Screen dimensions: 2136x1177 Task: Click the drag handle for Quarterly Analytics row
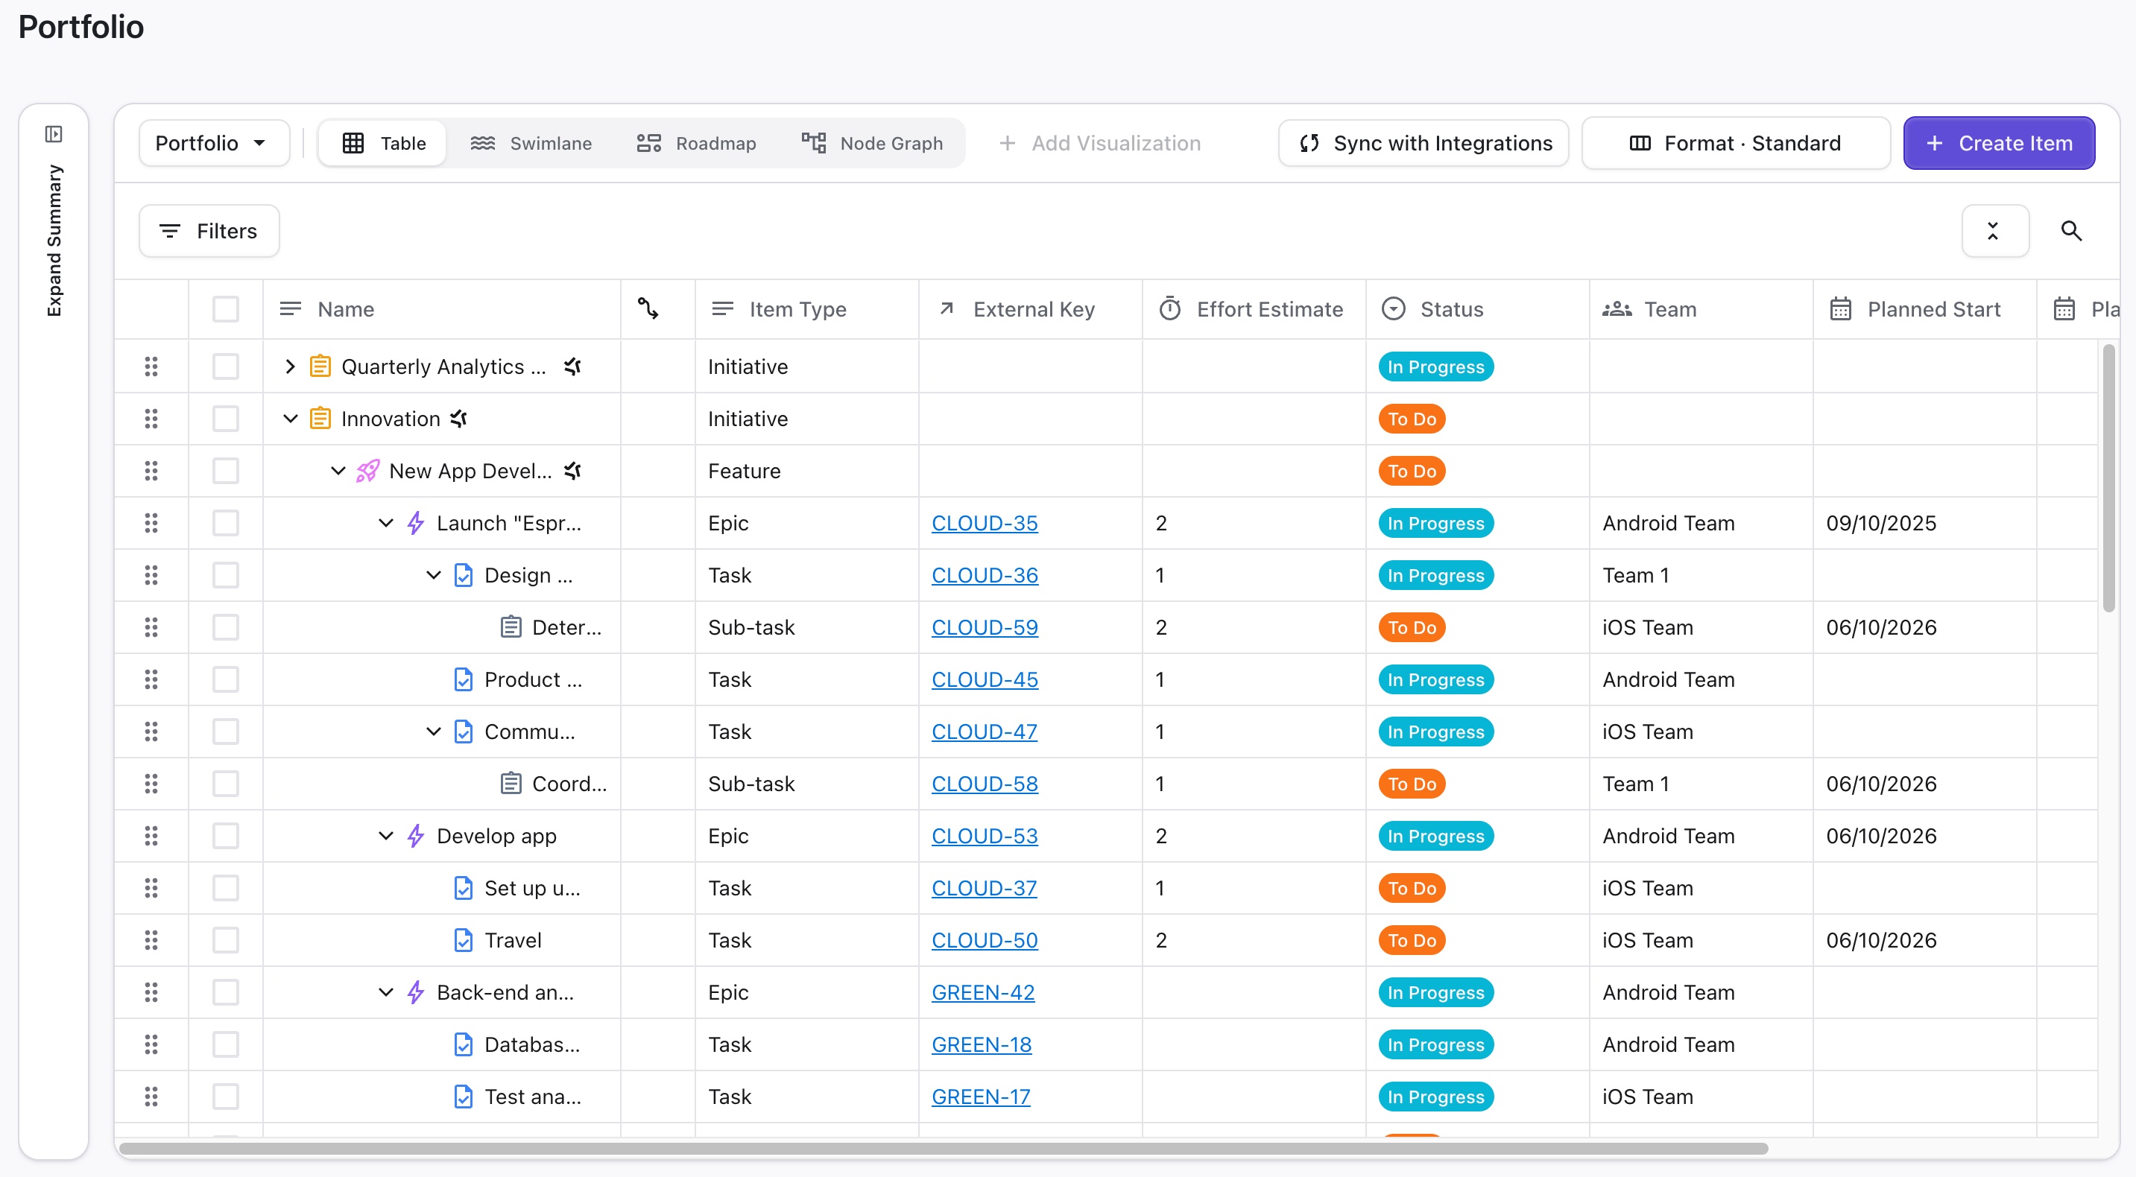coord(151,367)
